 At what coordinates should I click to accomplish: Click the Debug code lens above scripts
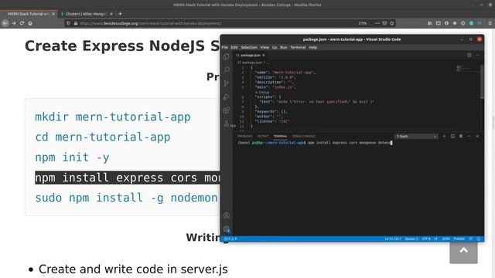point(264,93)
